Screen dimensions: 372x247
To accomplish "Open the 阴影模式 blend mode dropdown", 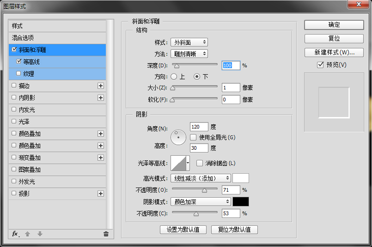I will click(201, 202).
